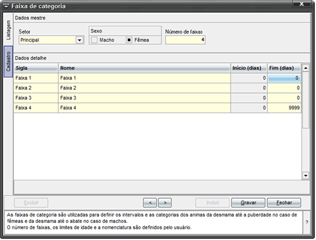The width and height of the screenshot is (316, 240).
Task: Select the Sigla cell 'Faixa 3'
Action: pyautogui.click(x=36, y=98)
